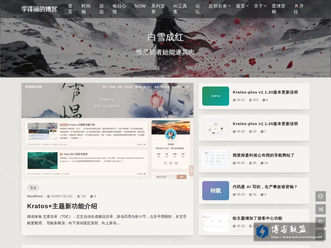Image resolution: width=331 pixels, height=248 pixels.
Task: Open the 每日心情 page
Action: coord(119,9)
